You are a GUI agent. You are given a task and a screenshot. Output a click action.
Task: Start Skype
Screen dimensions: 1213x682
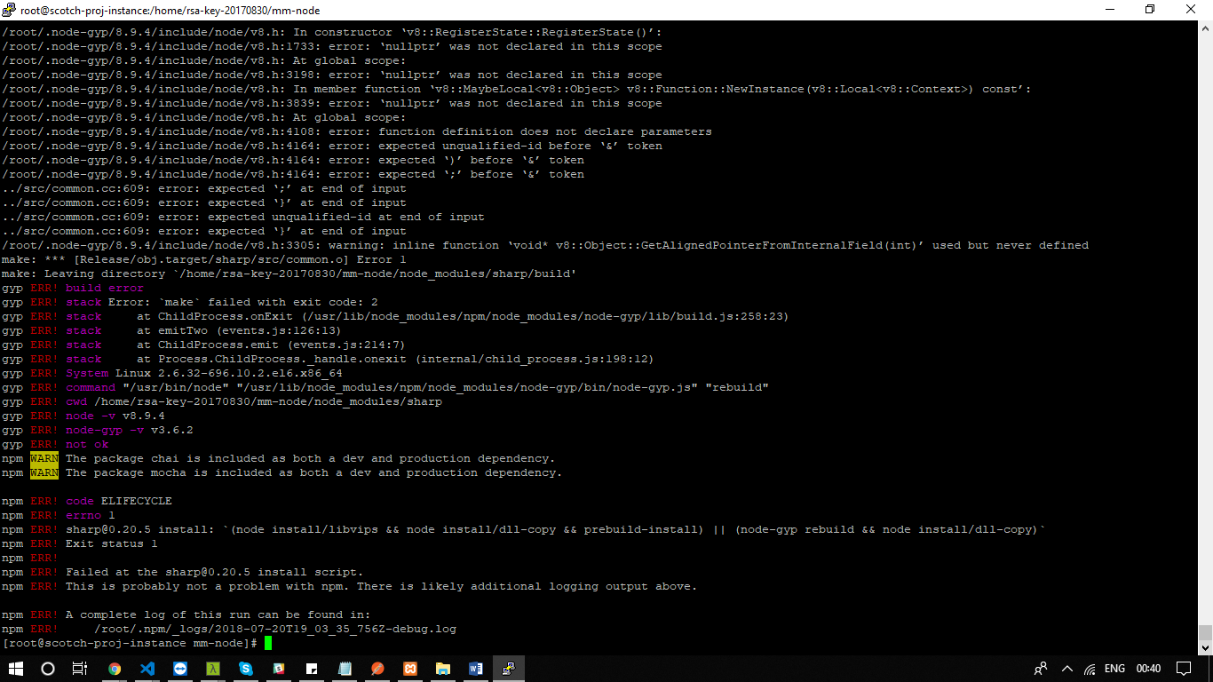coord(246,668)
